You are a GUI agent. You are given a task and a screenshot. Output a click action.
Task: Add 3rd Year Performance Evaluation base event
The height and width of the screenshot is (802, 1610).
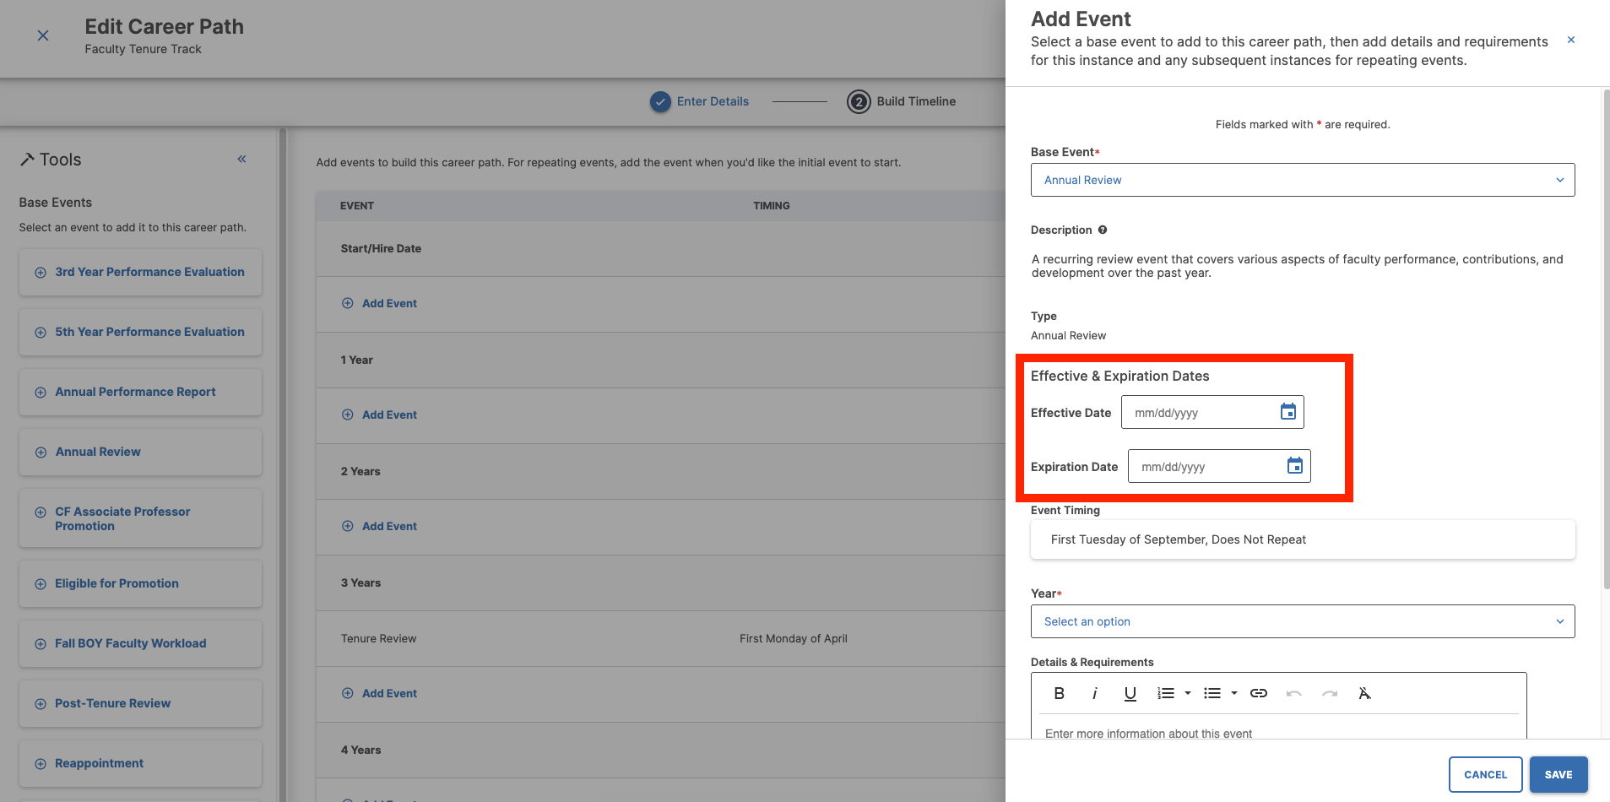click(140, 272)
